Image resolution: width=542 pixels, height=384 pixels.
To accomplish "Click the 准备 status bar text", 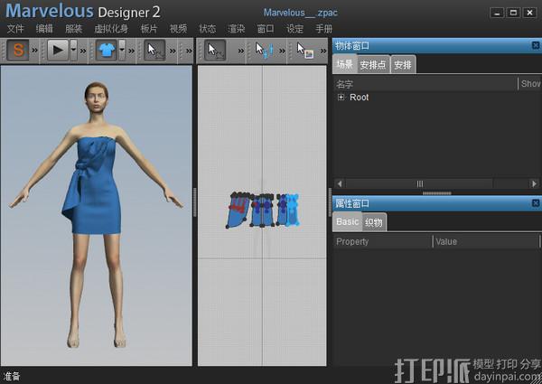I will pos(12,376).
